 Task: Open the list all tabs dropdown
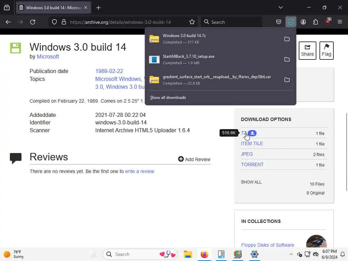[x=280, y=7]
